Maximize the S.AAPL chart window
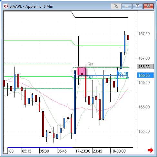The image size is (157, 157). point(137,6)
